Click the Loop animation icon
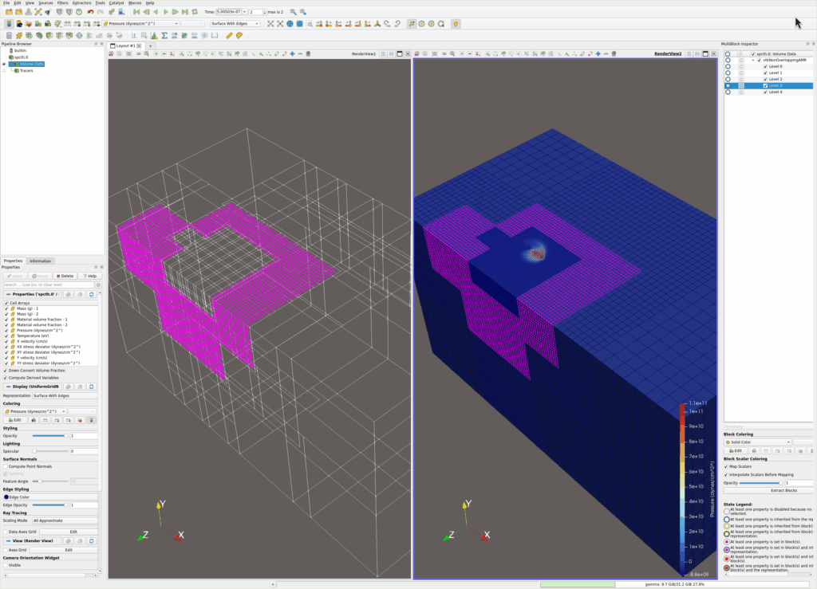Viewport: 817px width, 589px height. click(x=195, y=12)
